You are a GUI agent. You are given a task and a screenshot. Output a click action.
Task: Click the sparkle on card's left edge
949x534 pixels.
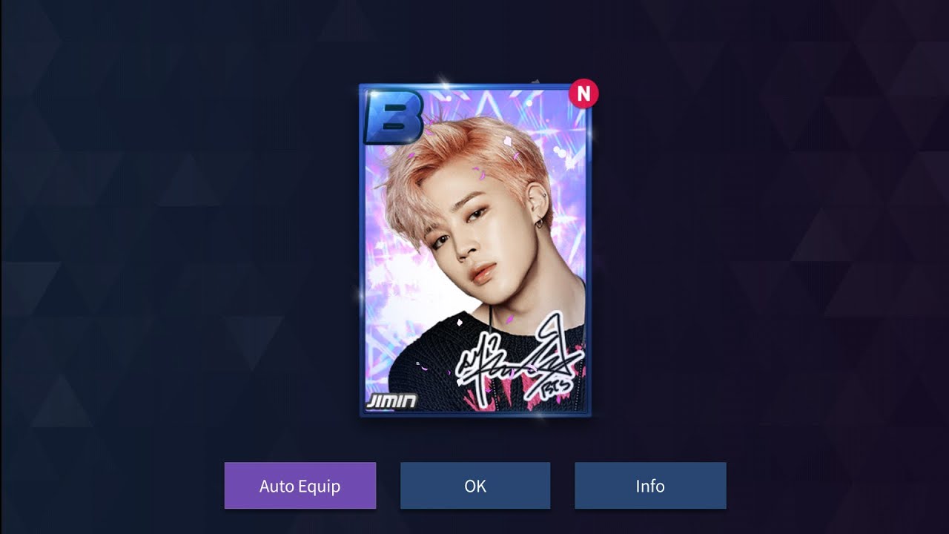(362, 295)
